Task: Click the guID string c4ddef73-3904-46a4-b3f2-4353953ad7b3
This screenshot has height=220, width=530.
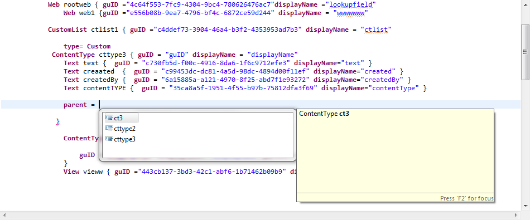Action: (x=228, y=30)
